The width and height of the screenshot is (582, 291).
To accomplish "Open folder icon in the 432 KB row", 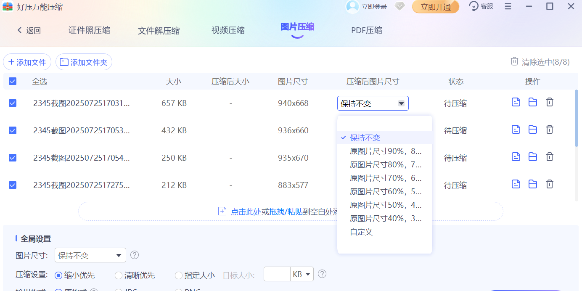I will tap(533, 130).
